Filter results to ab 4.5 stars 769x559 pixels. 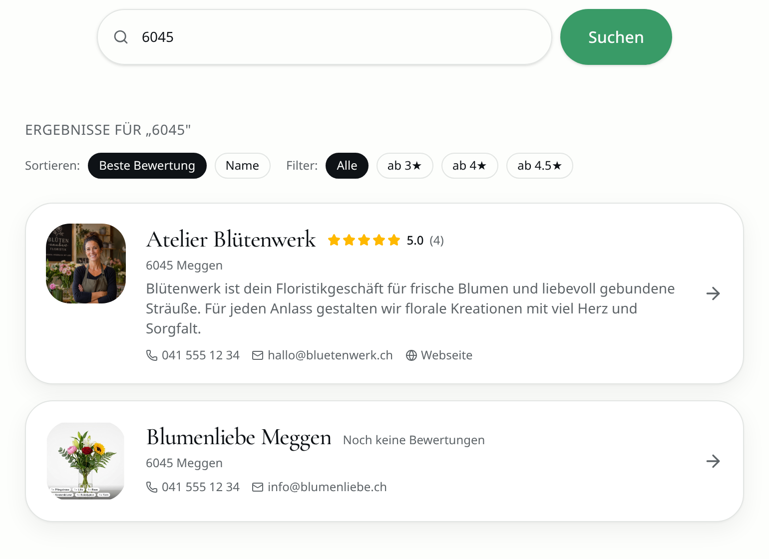(539, 166)
